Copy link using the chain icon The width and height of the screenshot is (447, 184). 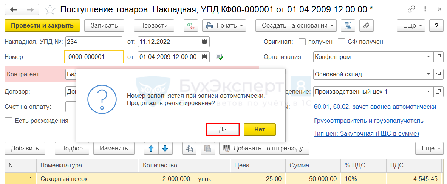[411, 9]
